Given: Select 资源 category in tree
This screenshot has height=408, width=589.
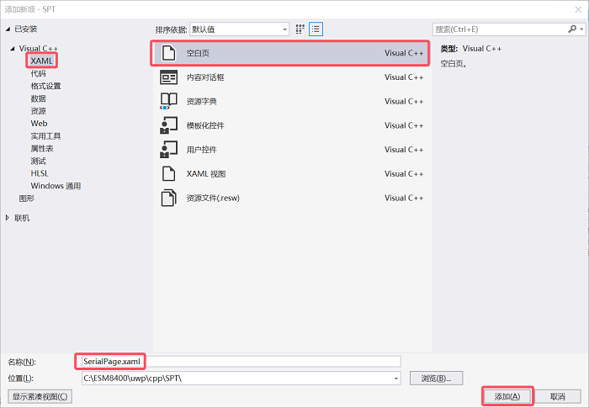Looking at the screenshot, I should (x=39, y=111).
